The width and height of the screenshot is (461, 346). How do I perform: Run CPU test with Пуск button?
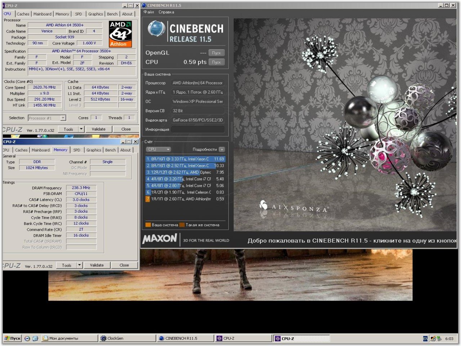pyautogui.click(x=216, y=62)
